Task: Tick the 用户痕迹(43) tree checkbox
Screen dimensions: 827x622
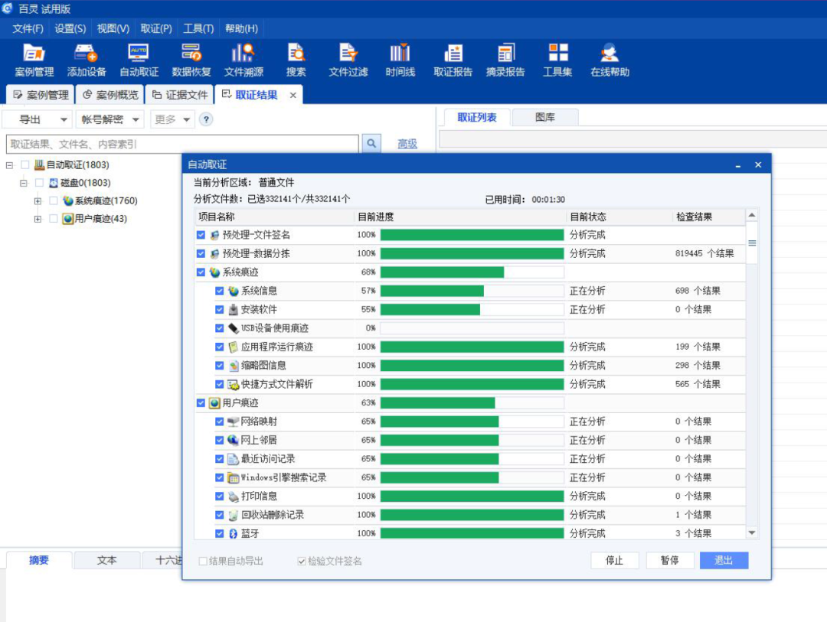Action: pos(54,219)
